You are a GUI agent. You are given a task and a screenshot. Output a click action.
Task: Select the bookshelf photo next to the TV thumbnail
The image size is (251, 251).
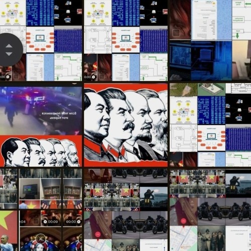[x=51, y=189]
